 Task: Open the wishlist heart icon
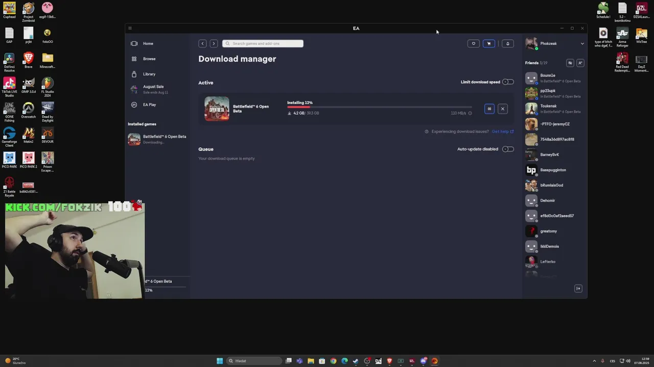pos(474,44)
